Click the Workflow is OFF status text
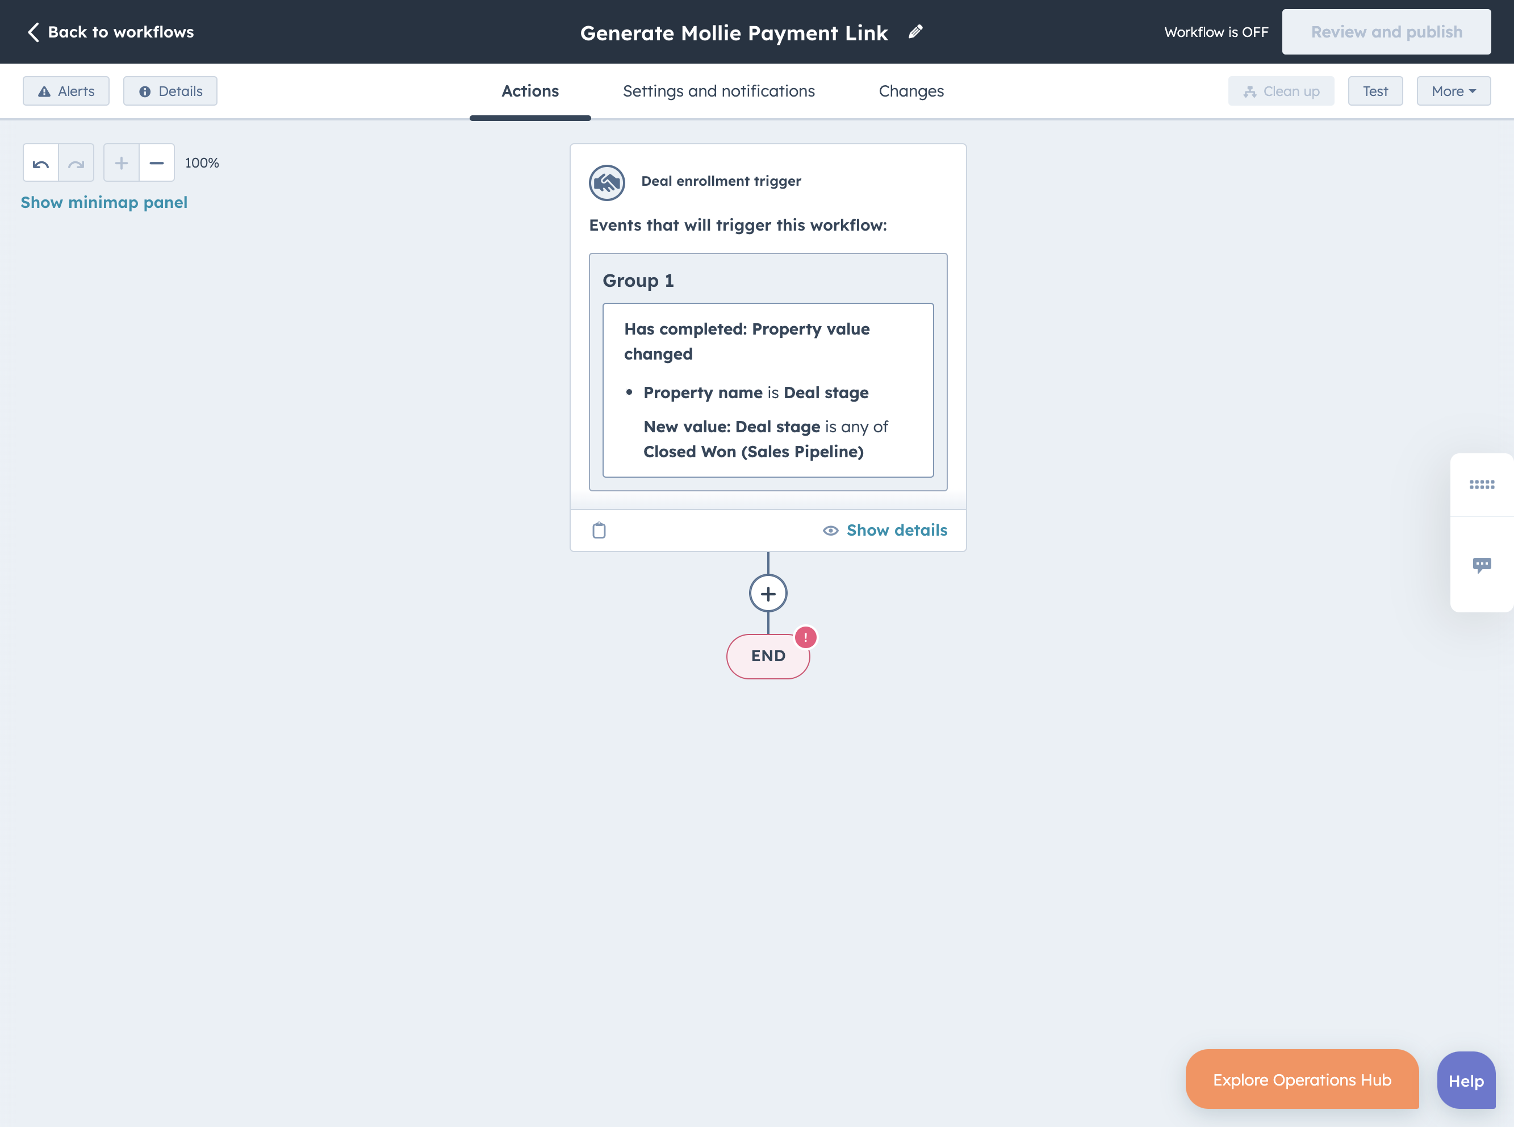This screenshot has height=1127, width=1514. 1216,32
